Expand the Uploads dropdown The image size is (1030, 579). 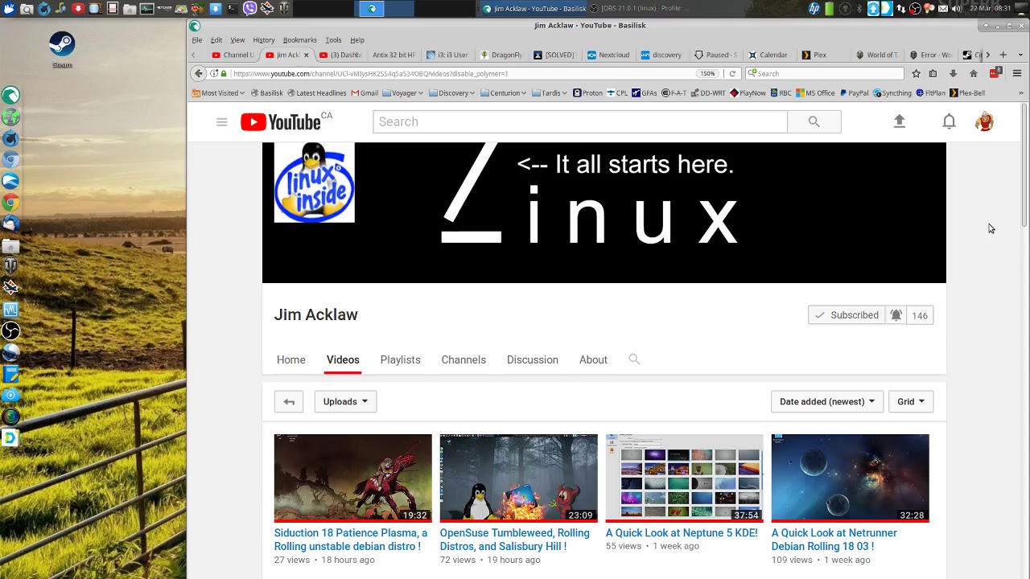(345, 401)
